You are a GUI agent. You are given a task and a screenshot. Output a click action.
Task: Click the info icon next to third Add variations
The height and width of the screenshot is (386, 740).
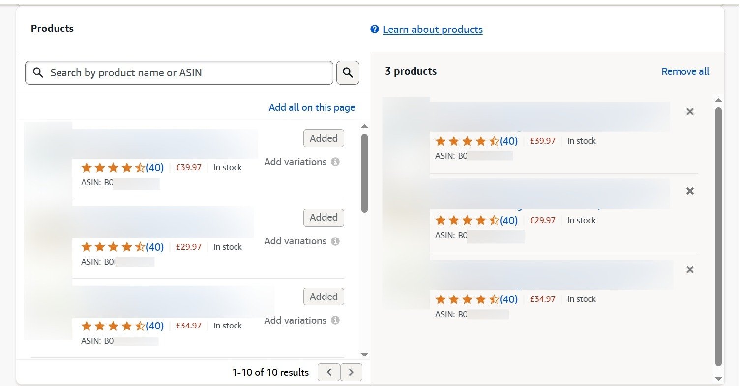coord(336,320)
